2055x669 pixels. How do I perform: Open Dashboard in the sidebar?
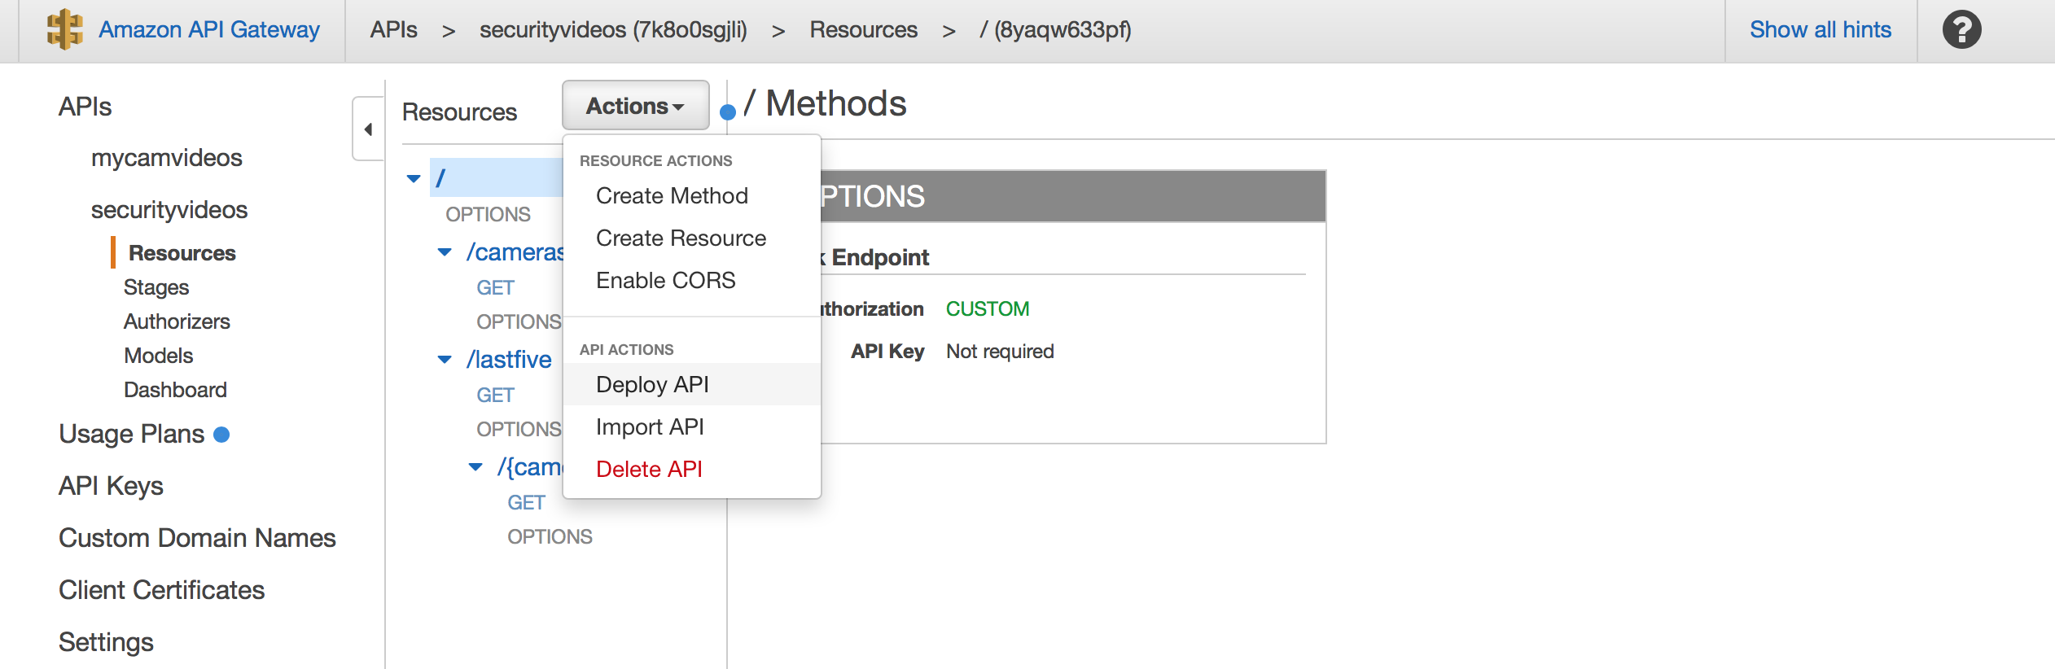pyautogui.click(x=175, y=390)
